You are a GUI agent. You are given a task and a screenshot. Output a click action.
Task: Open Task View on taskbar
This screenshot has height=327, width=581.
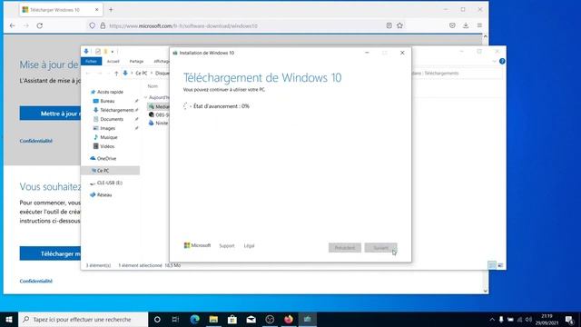click(x=175, y=319)
